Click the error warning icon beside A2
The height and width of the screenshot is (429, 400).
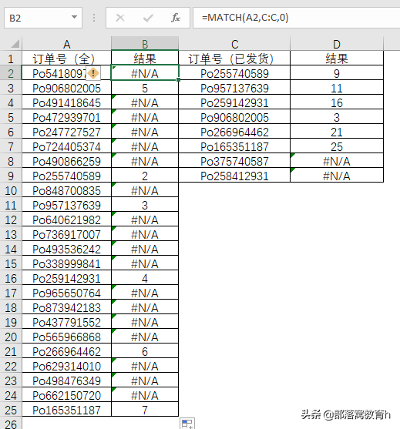93,73
